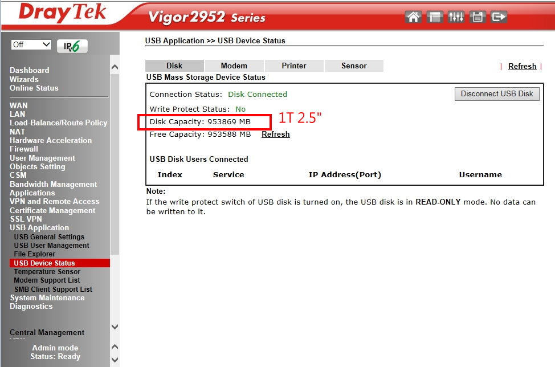555x367 pixels.
Task: Open Temperature Sensor page
Action: (47, 272)
